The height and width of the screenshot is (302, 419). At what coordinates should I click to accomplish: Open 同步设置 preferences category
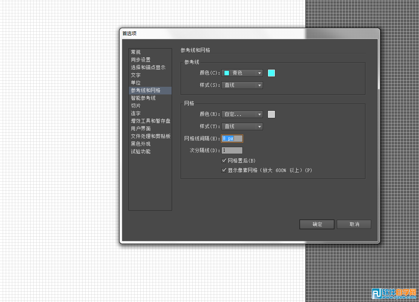pos(141,60)
